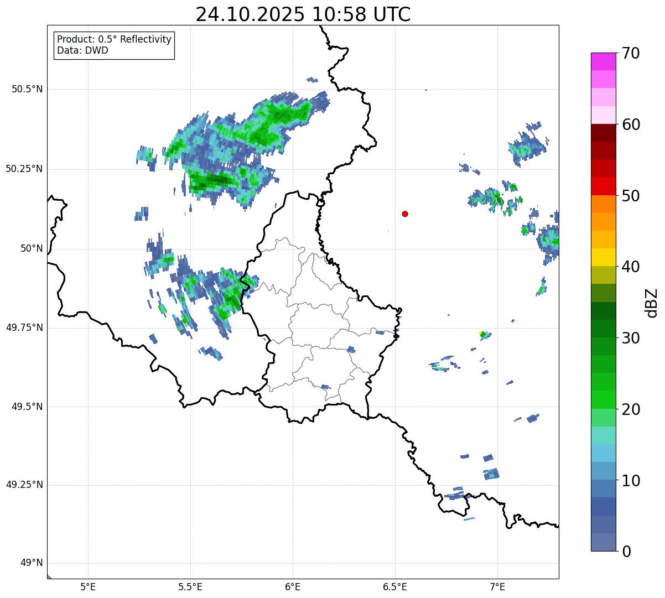Screen dimensions: 665x598
Task: Click the "Data: DWD" text
Action: (x=82, y=50)
